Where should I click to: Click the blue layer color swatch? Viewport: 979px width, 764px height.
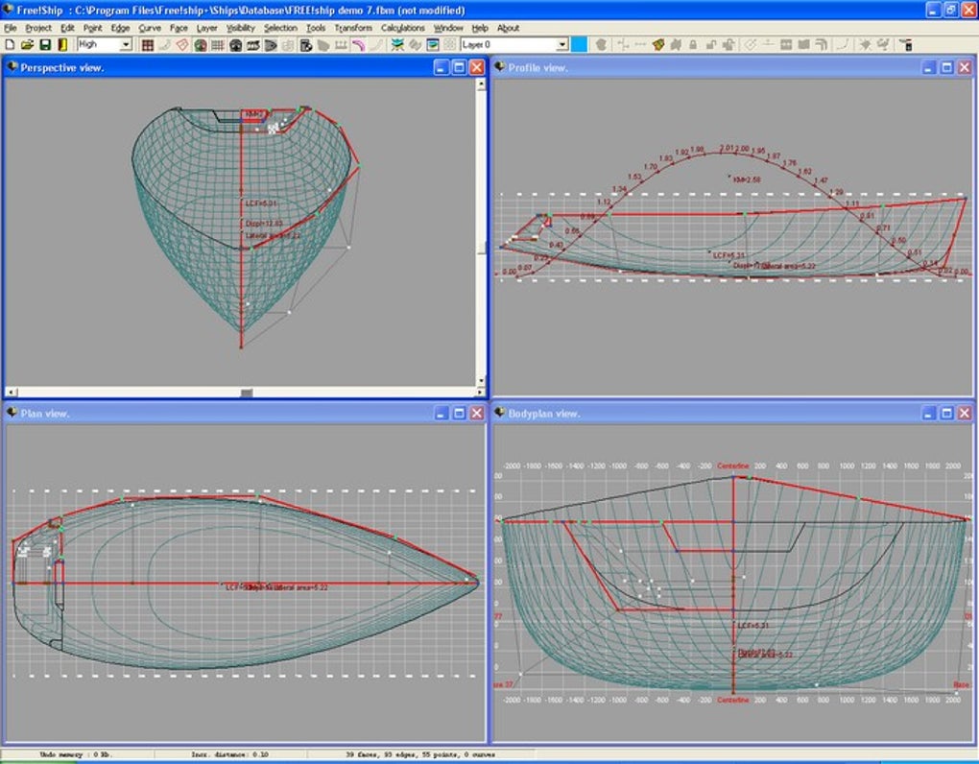click(x=580, y=45)
